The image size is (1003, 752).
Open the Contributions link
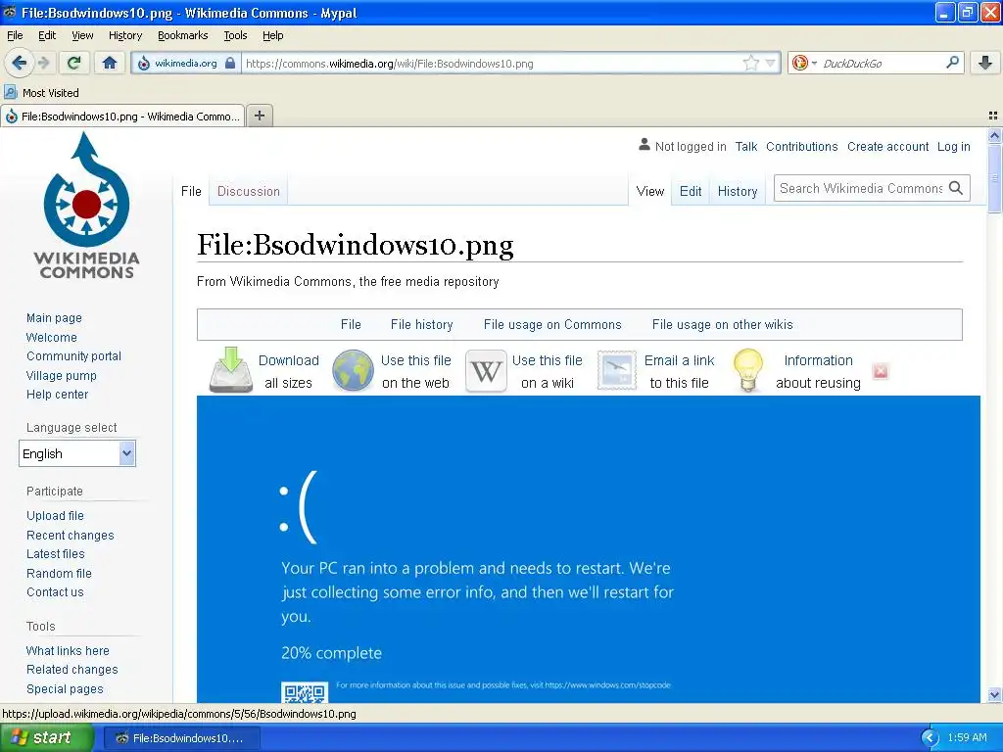click(801, 147)
